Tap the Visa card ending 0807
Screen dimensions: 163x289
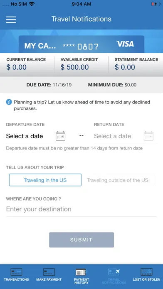pos(81,44)
